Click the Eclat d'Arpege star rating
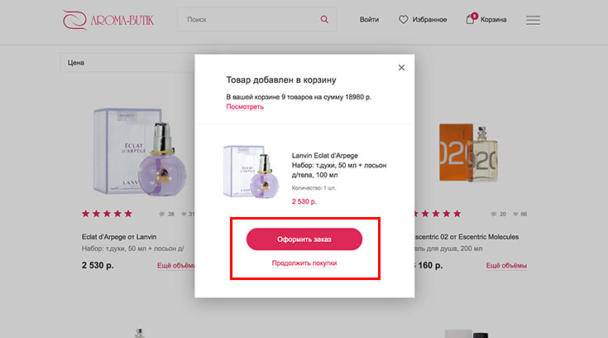The image size is (608, 338). [x=107, y=214]
